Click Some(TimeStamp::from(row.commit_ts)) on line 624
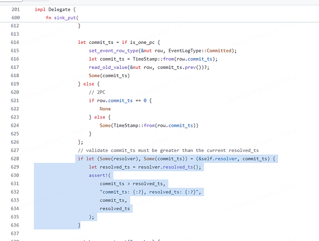The width and height of the screenshot is (319, 241). click(x=149, y=126)
